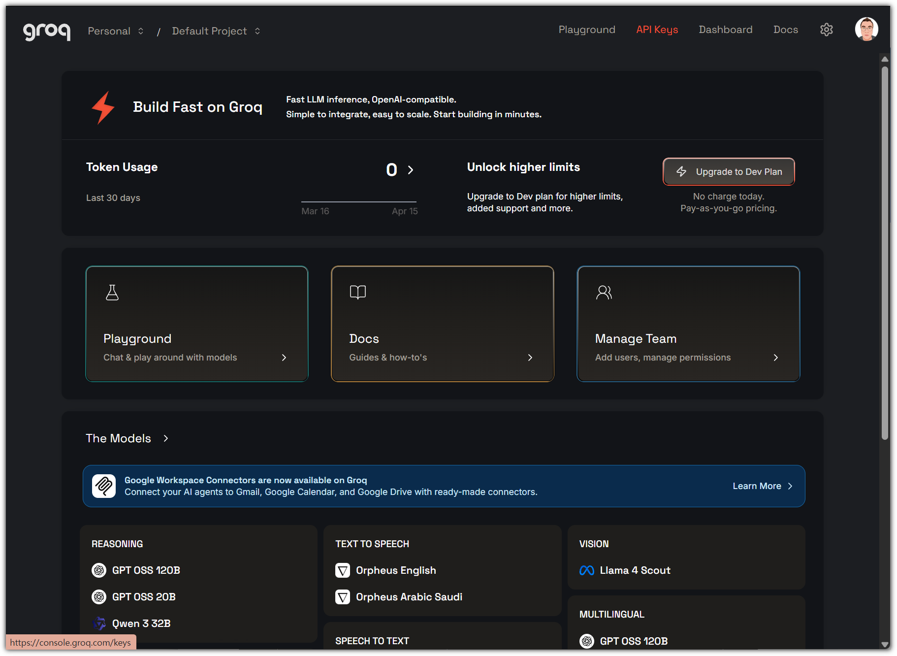
Task: Select the GPT OSS 20B model
Action: coord(144,597)
